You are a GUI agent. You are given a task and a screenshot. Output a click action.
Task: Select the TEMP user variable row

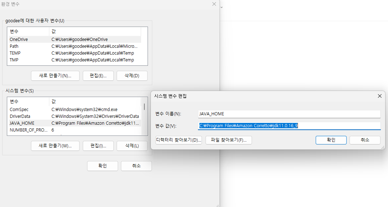coord(75,53)
